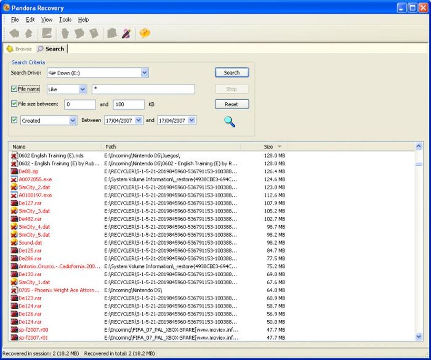Viewport: 431px width, 360px height.
Task: Click the file icon for De286.rar
Action: tap(14, 258)
